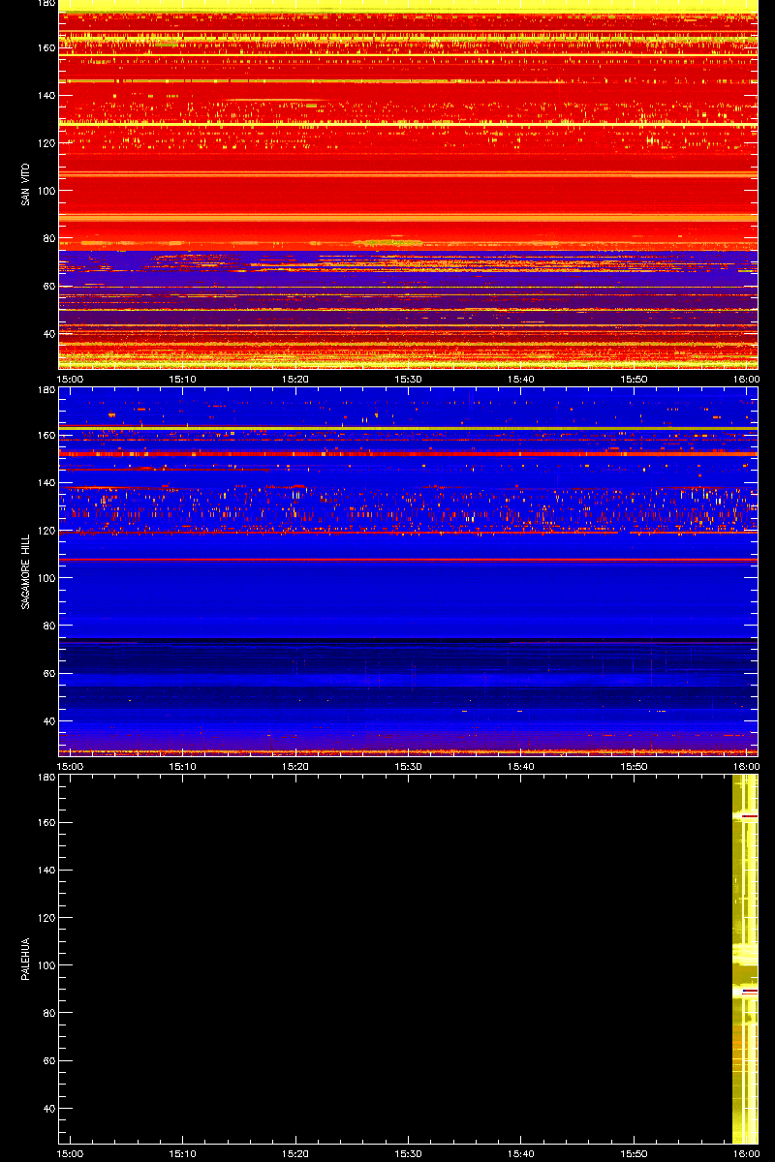Click 16:00 label below Sagamore Hill spectrogram
The height and width of the screenshot is (1162, 775).
pyautogui.click(x=746, y=767)
